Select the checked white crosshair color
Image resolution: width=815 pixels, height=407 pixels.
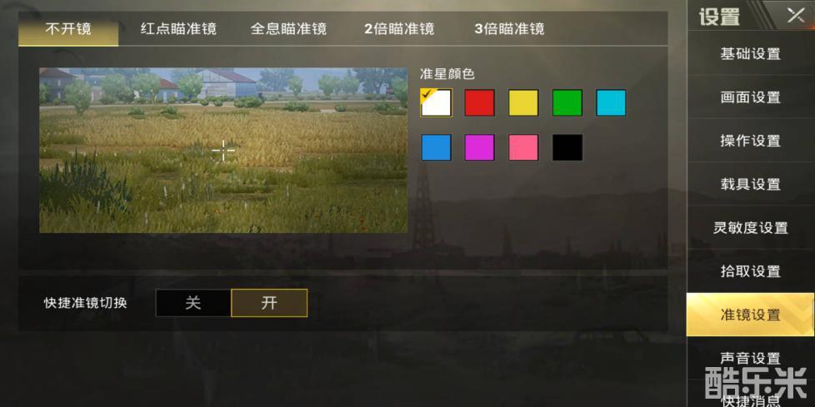[436, 102]
